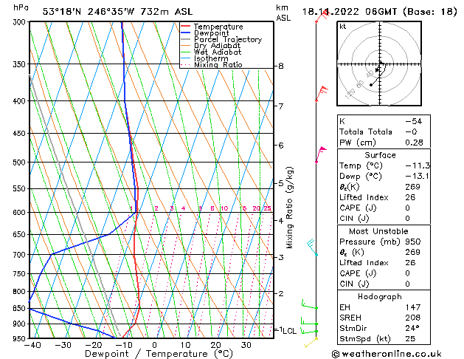Click the green wind barb near 850 hPa
Viewport: 464px width, 359px height.
(x=308, y=305)
